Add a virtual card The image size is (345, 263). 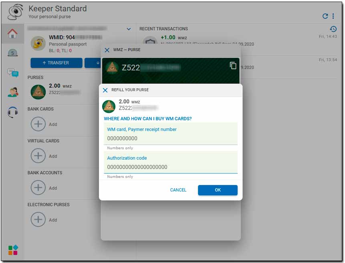point(38,155)
